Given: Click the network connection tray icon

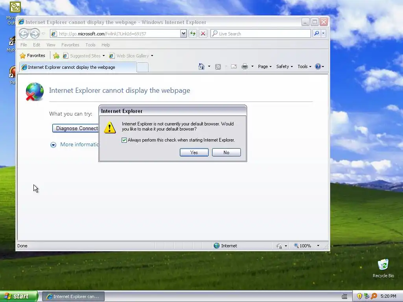Looking at the screenshot, I should (366, 296).
